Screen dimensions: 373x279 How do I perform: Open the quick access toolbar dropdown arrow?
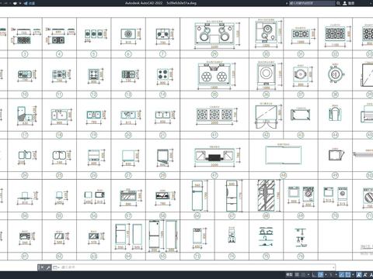[20, 3]
